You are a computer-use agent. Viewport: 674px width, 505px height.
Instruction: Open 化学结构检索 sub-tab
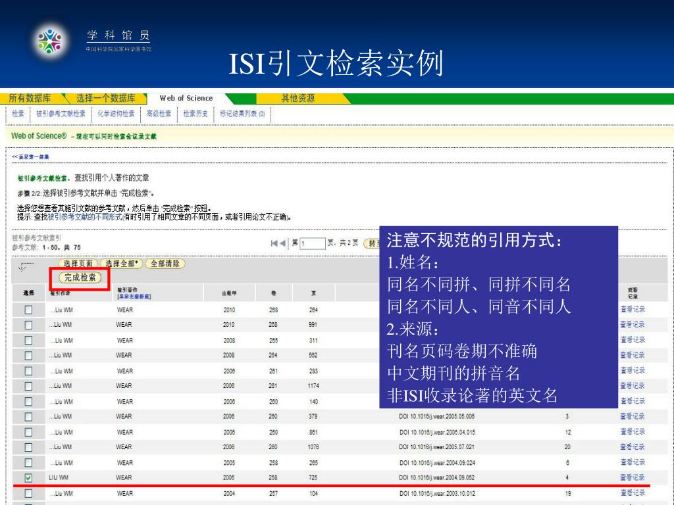[x=116, y=114]
